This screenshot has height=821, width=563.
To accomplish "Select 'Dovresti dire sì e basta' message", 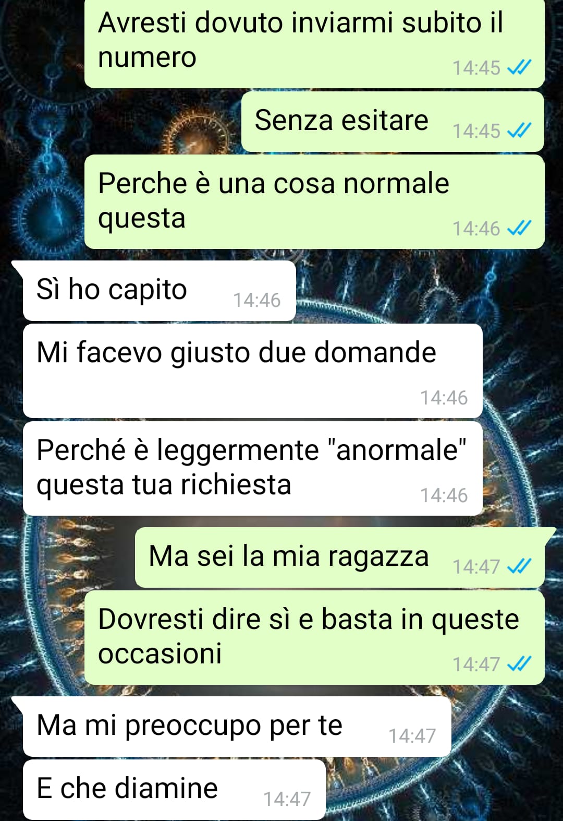I will point(314,637).
